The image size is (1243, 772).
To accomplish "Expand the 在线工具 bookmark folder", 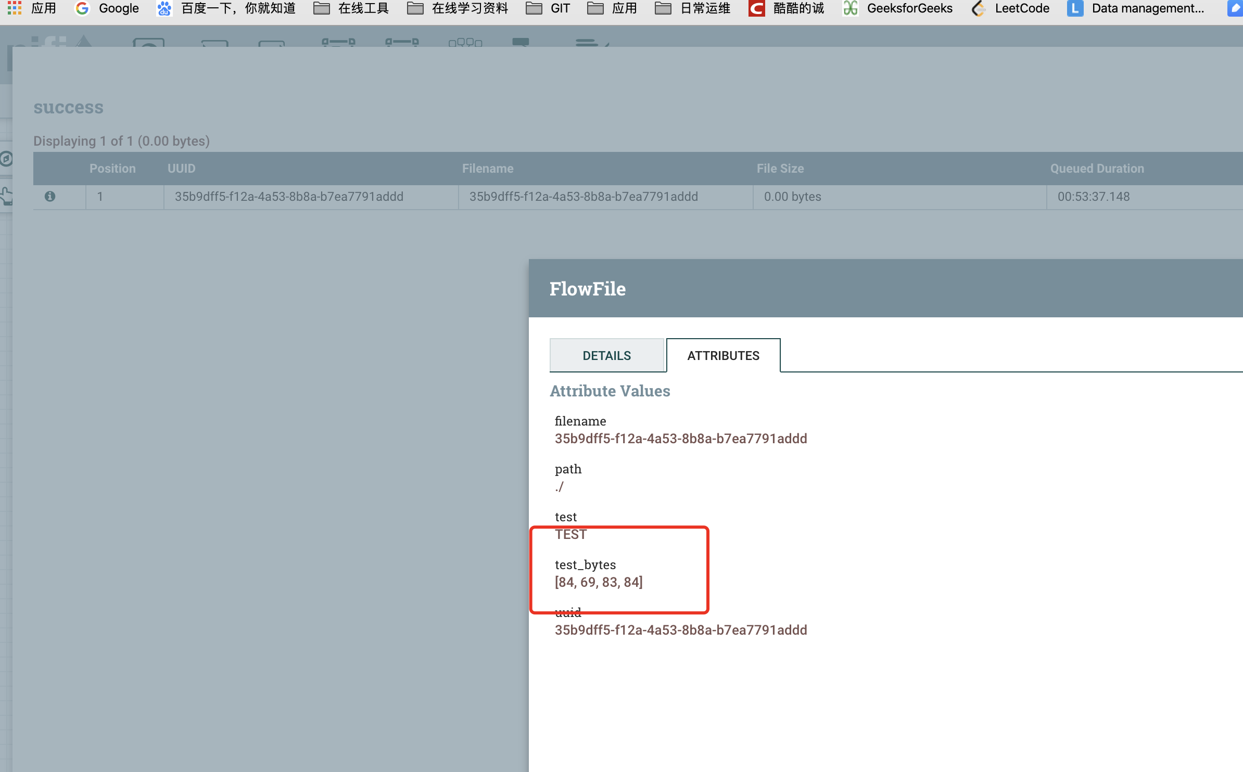I will click(x=351, y=8).
